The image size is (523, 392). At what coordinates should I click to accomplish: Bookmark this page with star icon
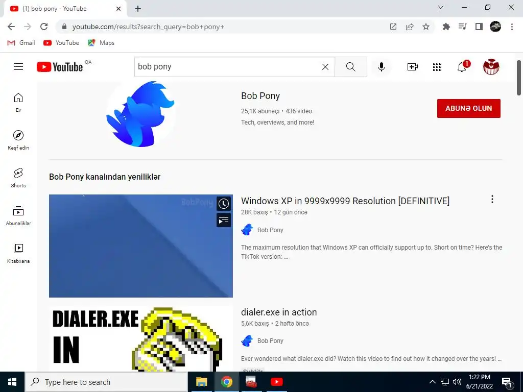[426, 27]
